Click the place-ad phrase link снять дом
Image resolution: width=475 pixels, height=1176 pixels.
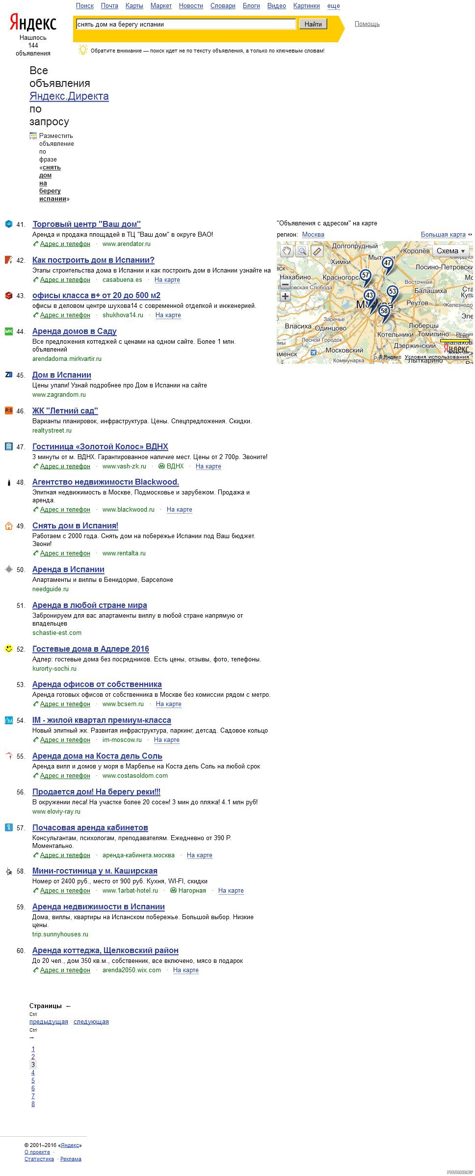tap(50, 183)
